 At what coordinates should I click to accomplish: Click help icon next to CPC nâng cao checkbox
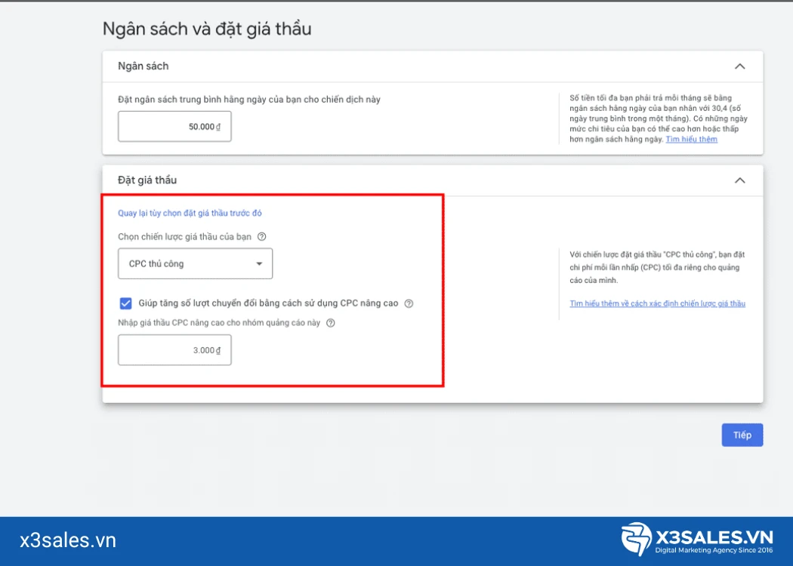[x=409, y=303]
